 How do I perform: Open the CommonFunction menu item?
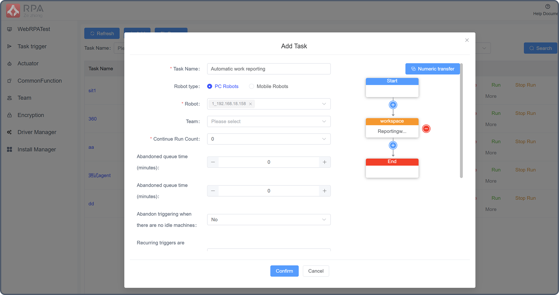tap(40, 81)
